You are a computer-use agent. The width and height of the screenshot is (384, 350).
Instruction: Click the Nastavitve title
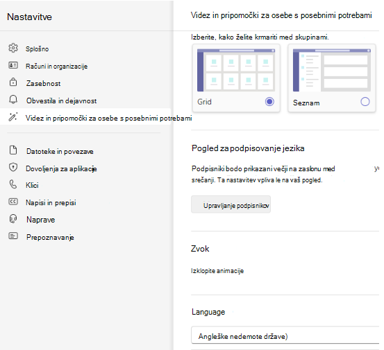point(29,17)
